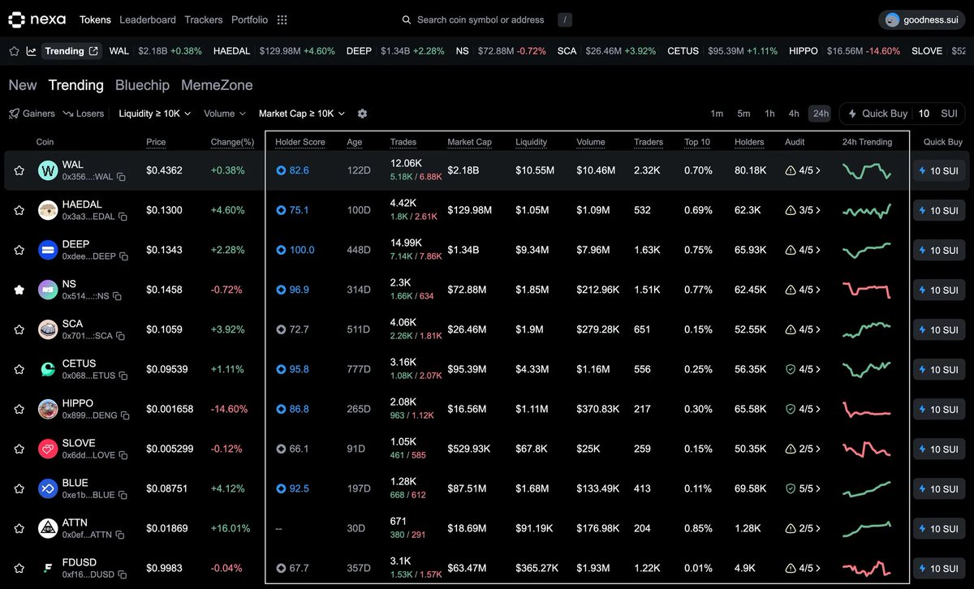The height and width of the screenshot is (589, 974).
Task: Buy WAL with 10 SUI
Action: 939,170
